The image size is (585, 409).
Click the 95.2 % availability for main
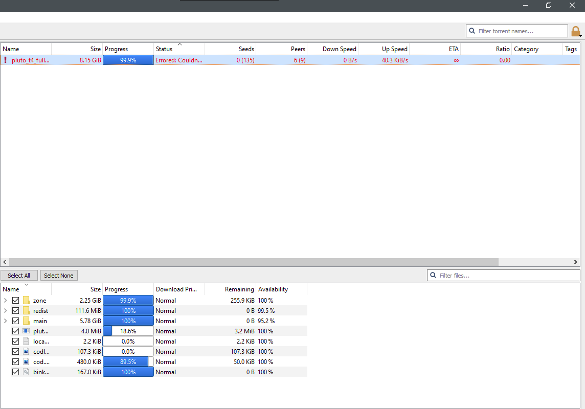(266, 321)
